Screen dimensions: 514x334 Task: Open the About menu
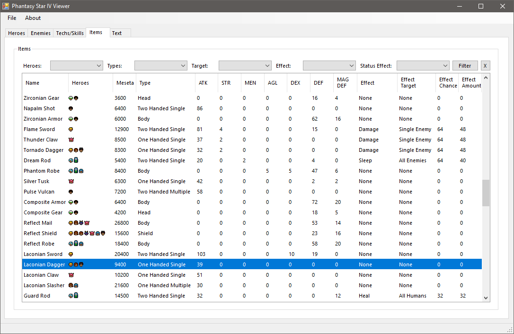(33, 18)
